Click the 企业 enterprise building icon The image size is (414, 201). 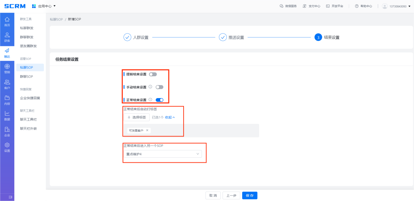[x=7, y=131]
